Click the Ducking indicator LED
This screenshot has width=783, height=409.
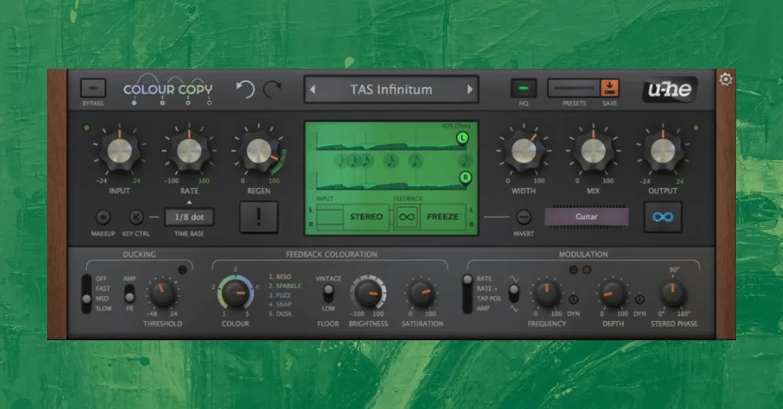coord(183,270)
